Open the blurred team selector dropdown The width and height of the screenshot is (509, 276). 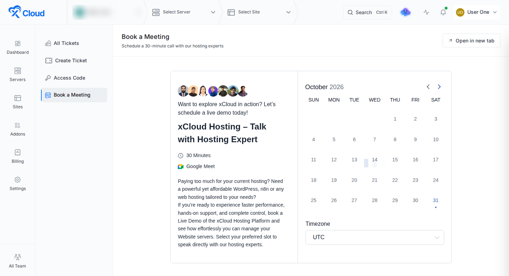[x=108, y=12]
